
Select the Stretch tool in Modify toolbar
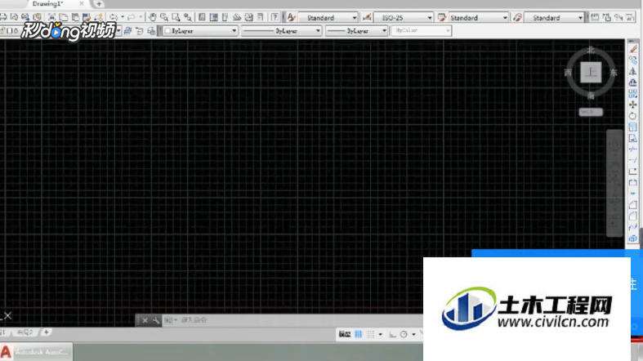click(x=633, y=138)
